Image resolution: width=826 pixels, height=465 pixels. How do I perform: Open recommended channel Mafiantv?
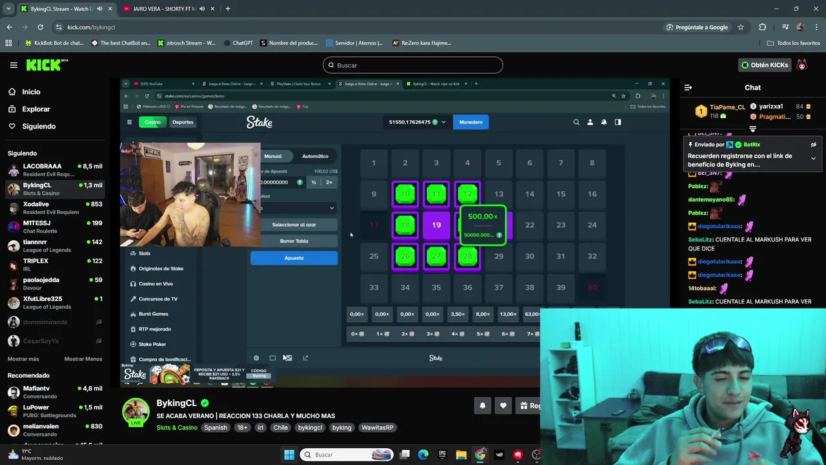pyautogui.click(x=55, y=392)
